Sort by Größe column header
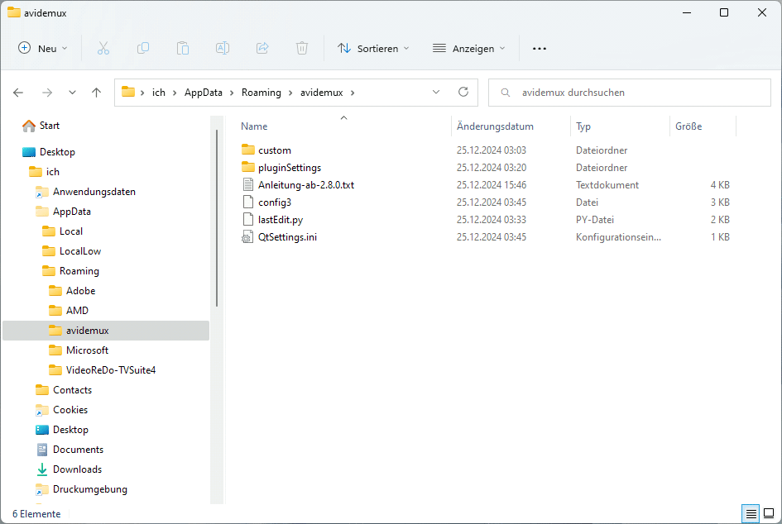Image resolution: width=782 pixels, height=524 pixels. pyautogui.click(x=688, y=126)
